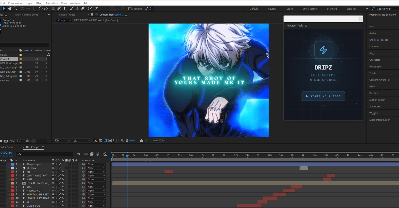The width and height of the screenshot is (399, 208).
Task: Select the Brush tool in toolbar
Action: pos(72,9)
